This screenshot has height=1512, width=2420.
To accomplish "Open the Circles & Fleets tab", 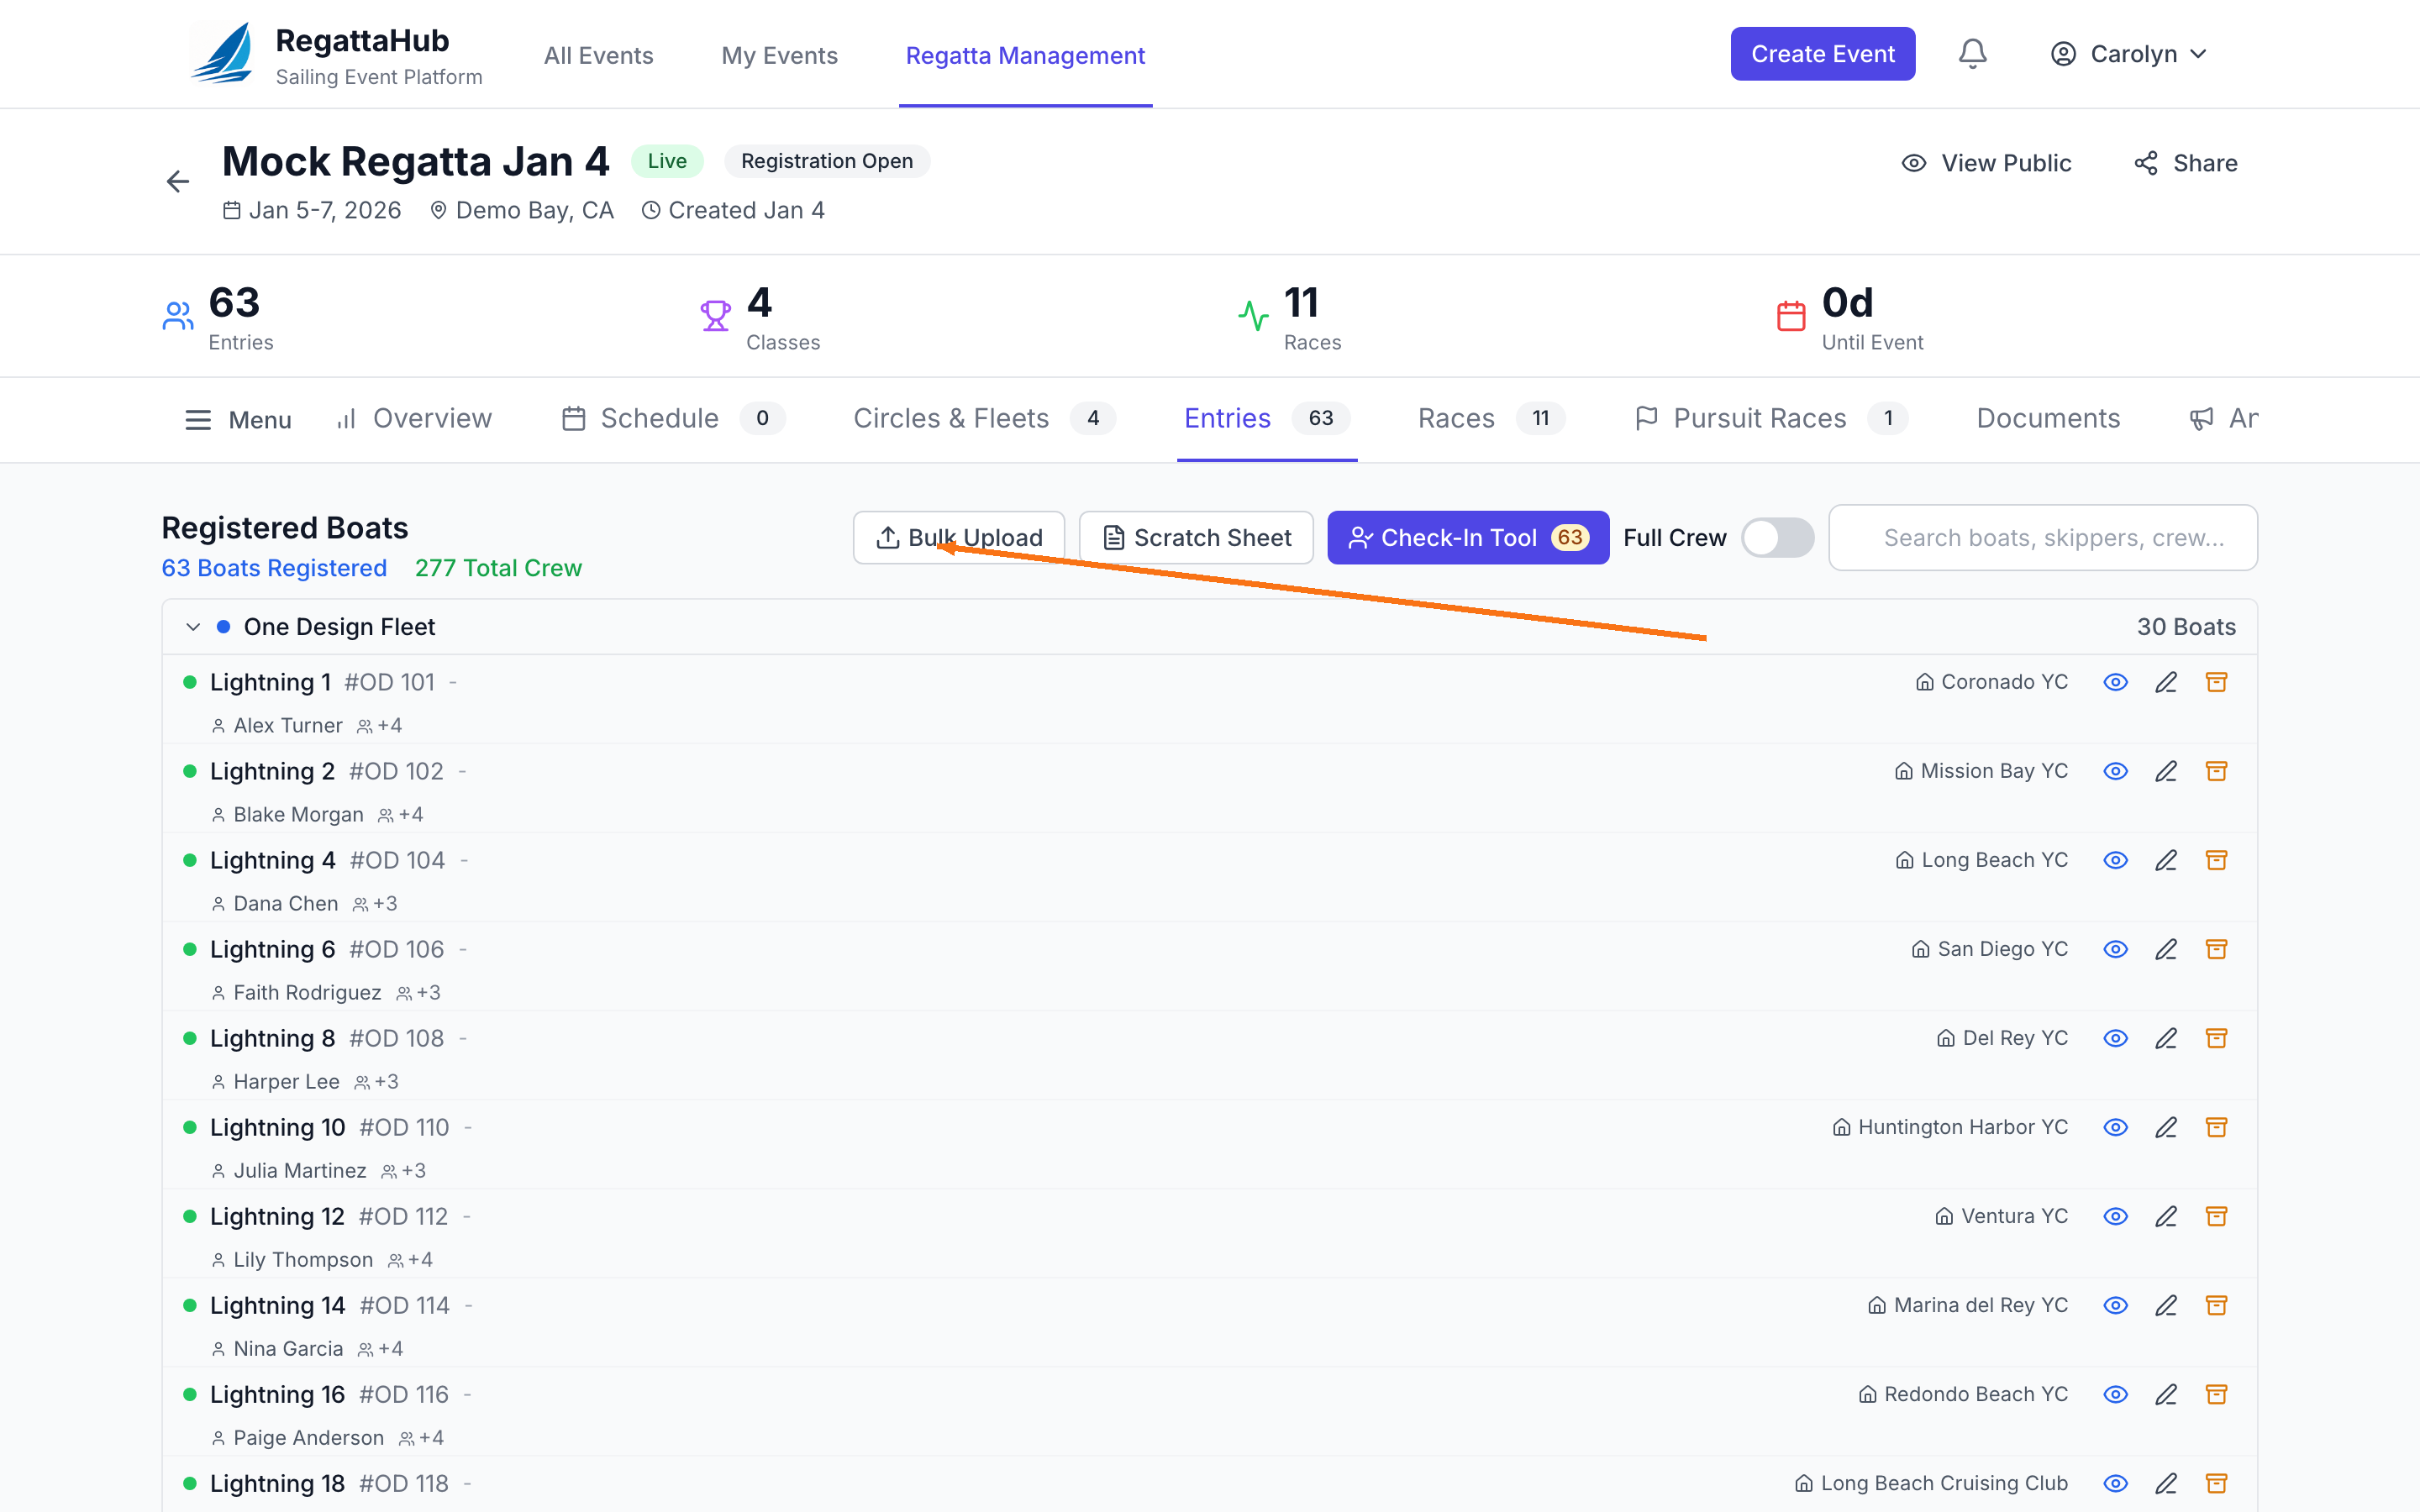I will (x=950, y=418).
